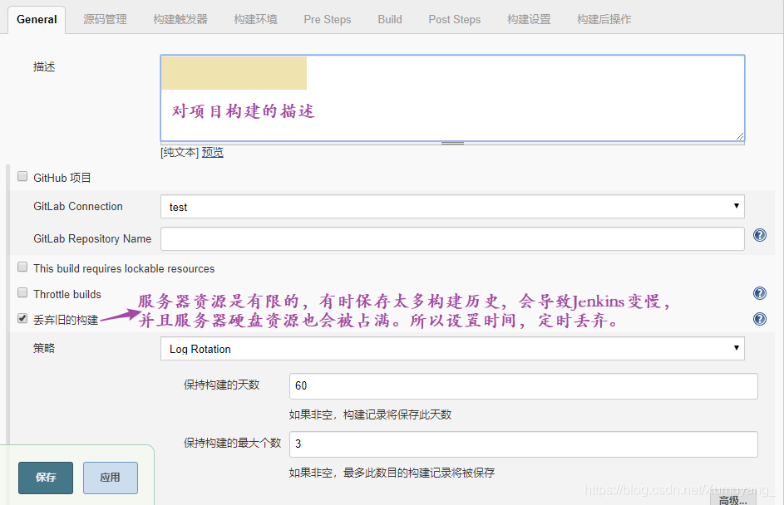Click the 预览 link
Screen dimensions: 784x505
click(213, 152)
